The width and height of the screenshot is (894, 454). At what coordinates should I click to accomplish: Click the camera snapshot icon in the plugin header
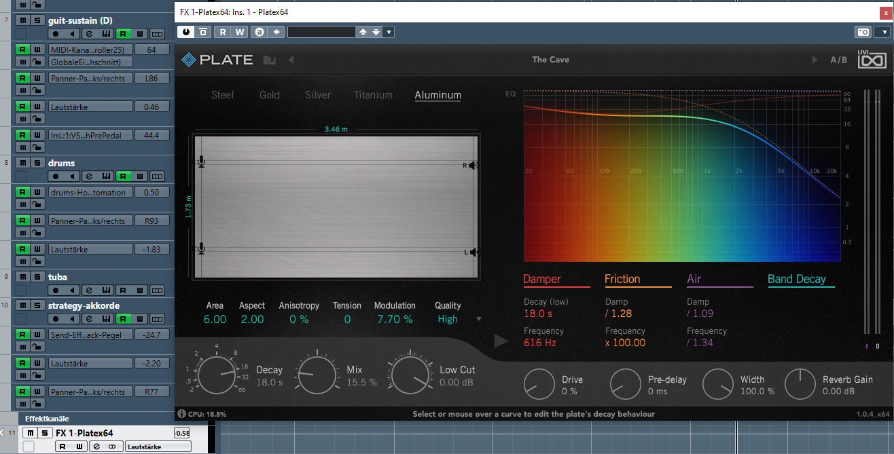pyautogui.click(x=863, y=31)
